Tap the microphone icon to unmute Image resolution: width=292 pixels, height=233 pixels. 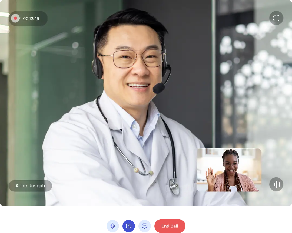click(112, 226)
